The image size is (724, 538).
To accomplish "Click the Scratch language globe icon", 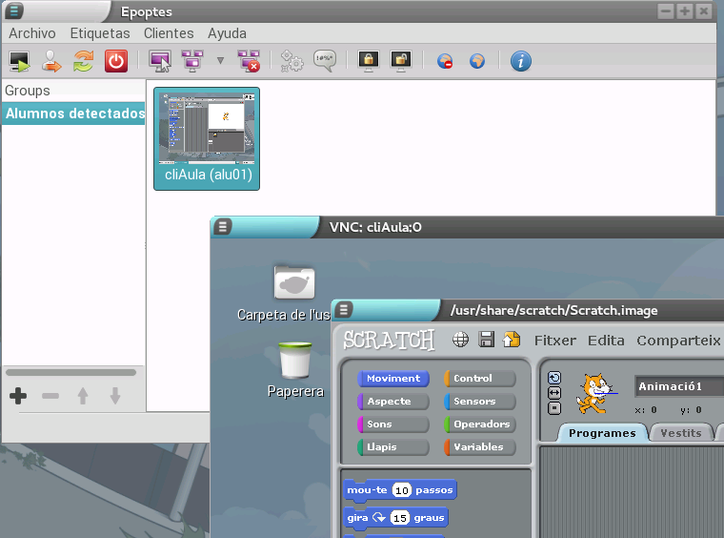I will click(461, 340).
